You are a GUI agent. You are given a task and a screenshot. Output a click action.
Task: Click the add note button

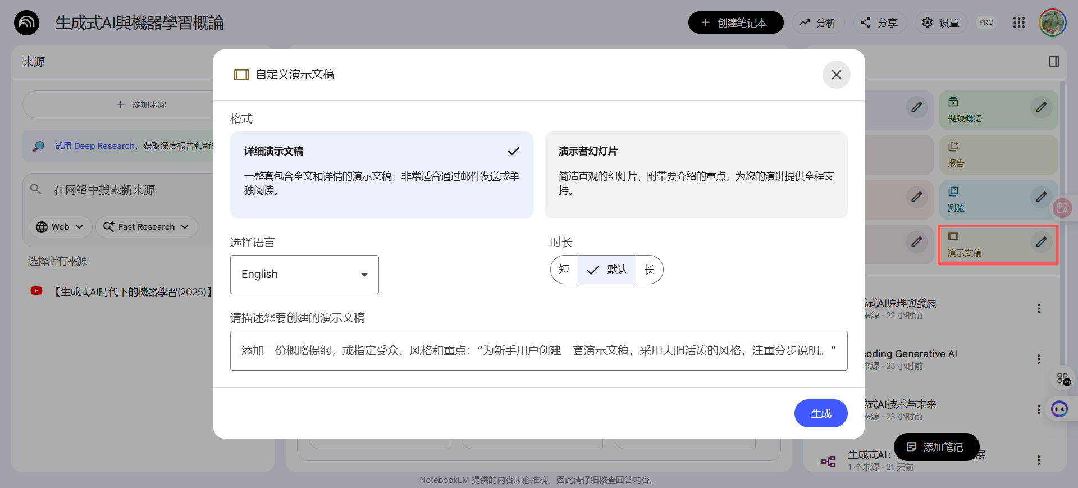pos(936,447)
